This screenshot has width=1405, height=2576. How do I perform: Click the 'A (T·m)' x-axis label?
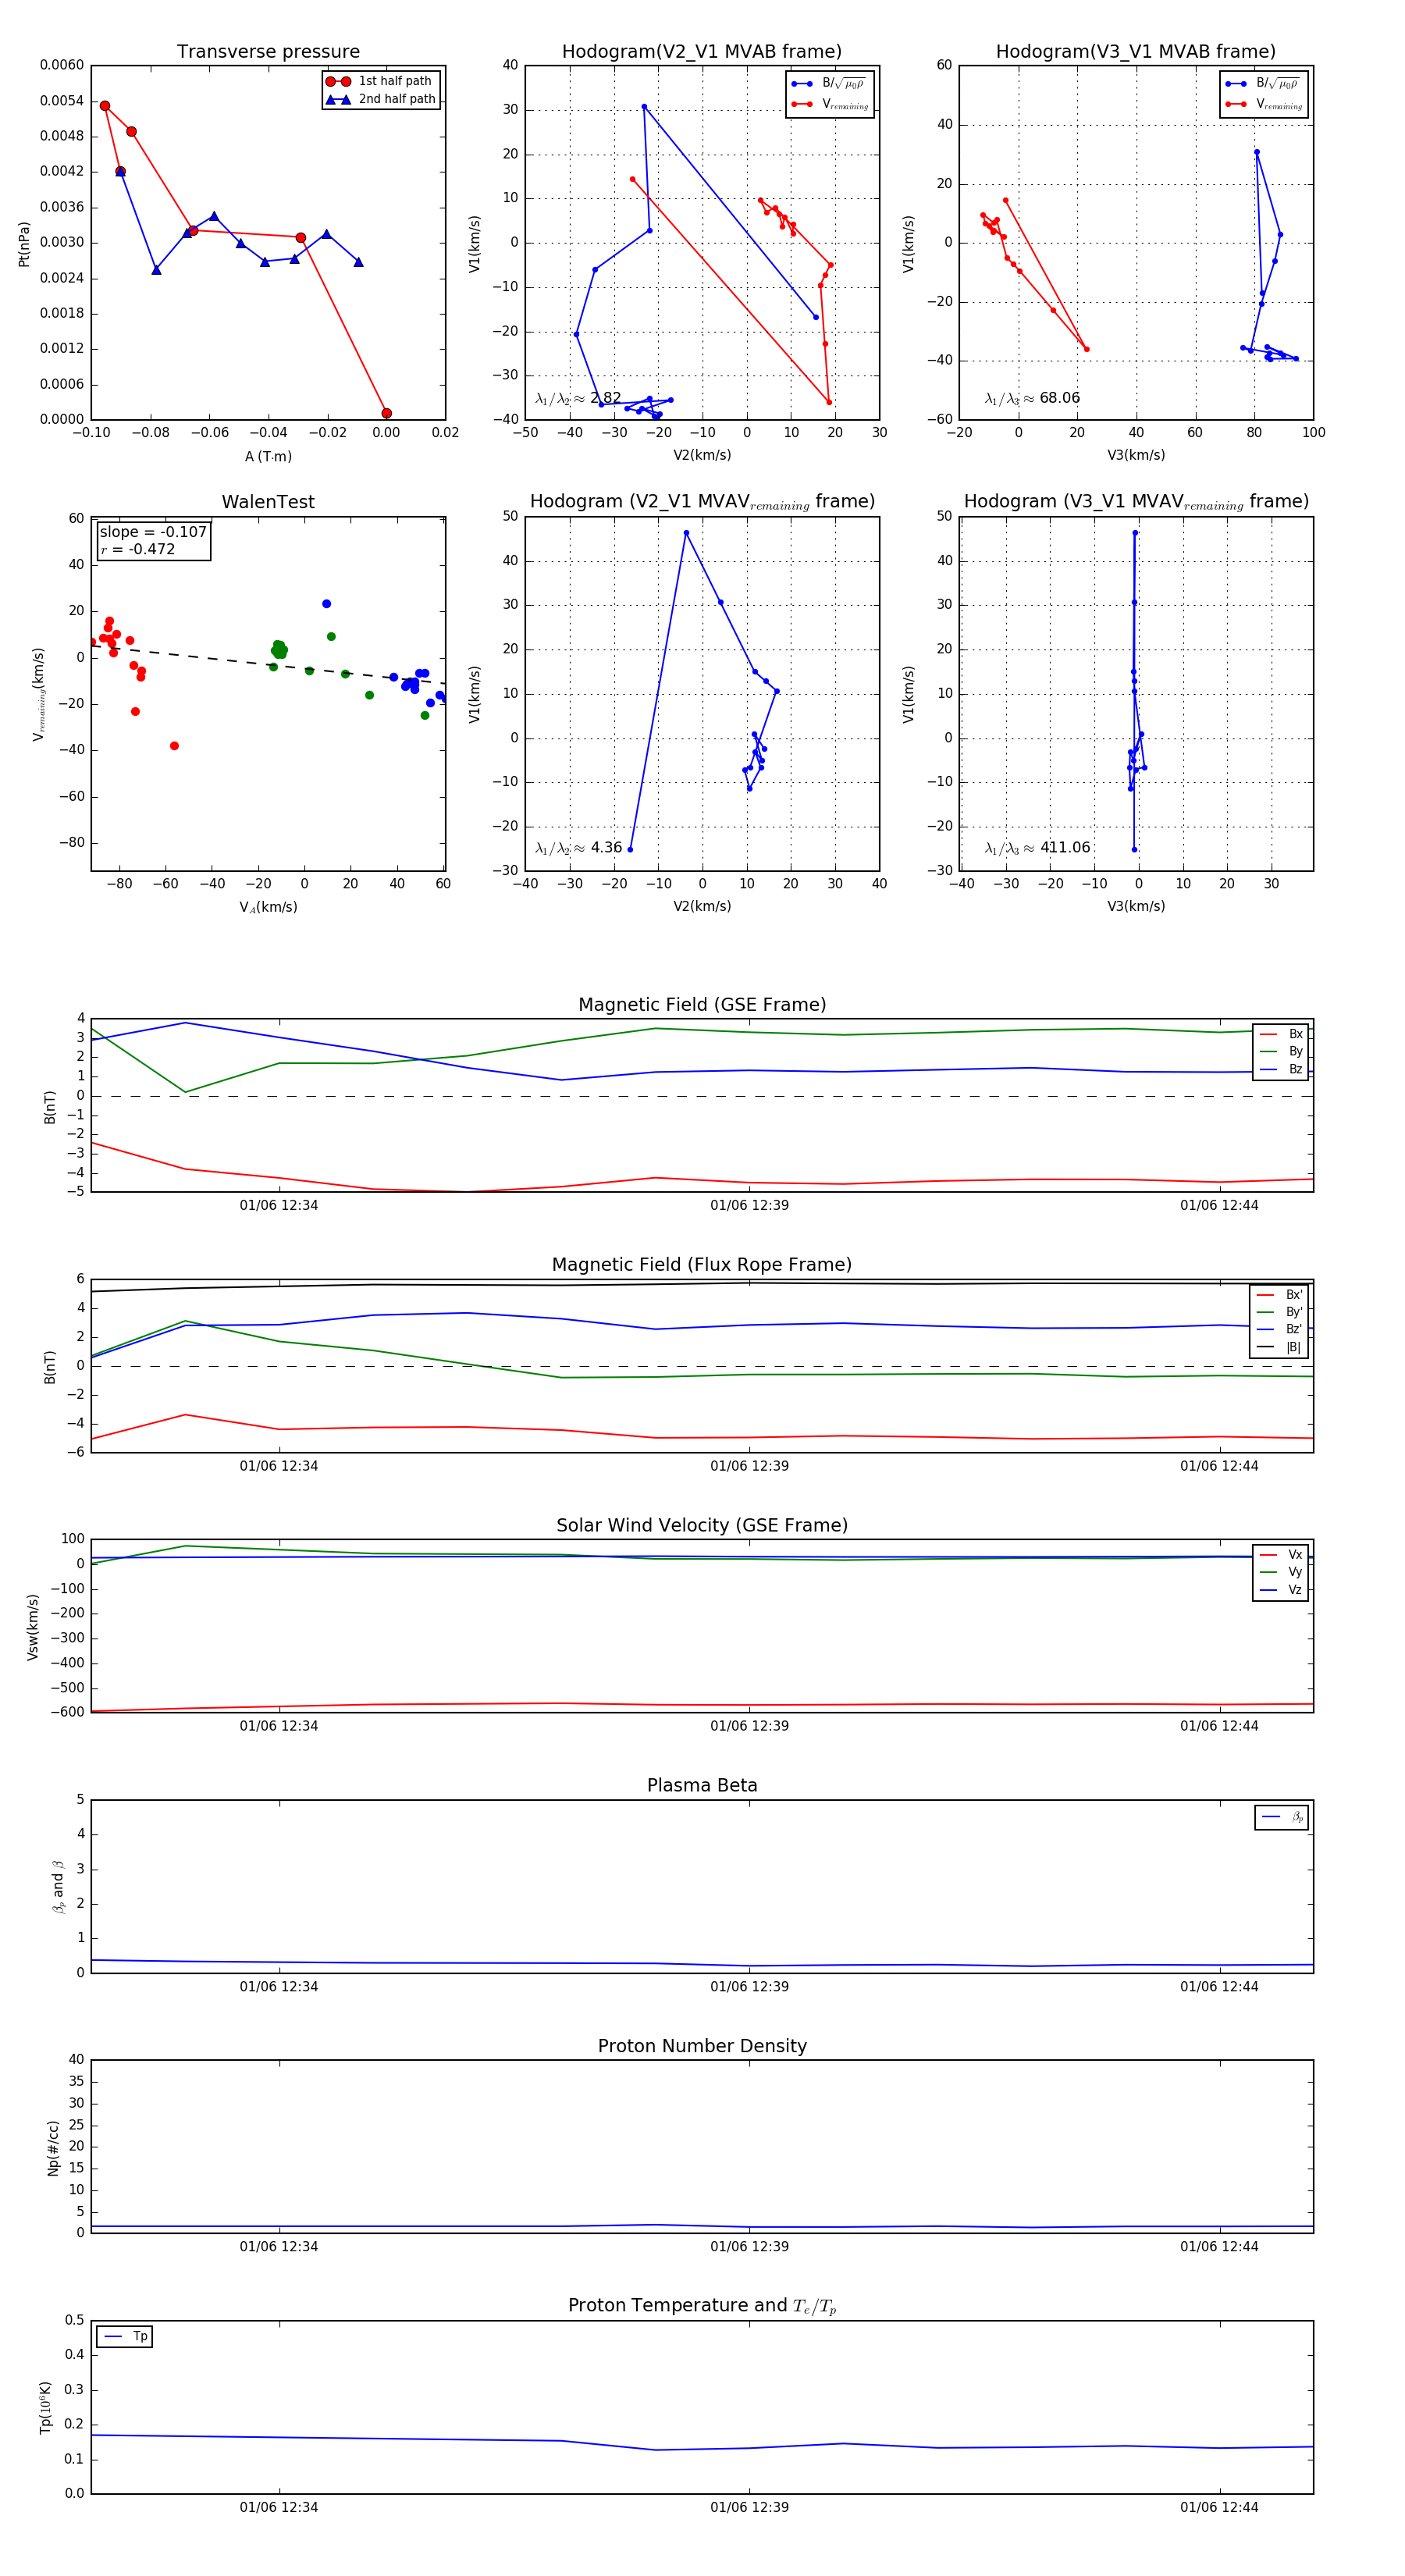coord(268,457)
